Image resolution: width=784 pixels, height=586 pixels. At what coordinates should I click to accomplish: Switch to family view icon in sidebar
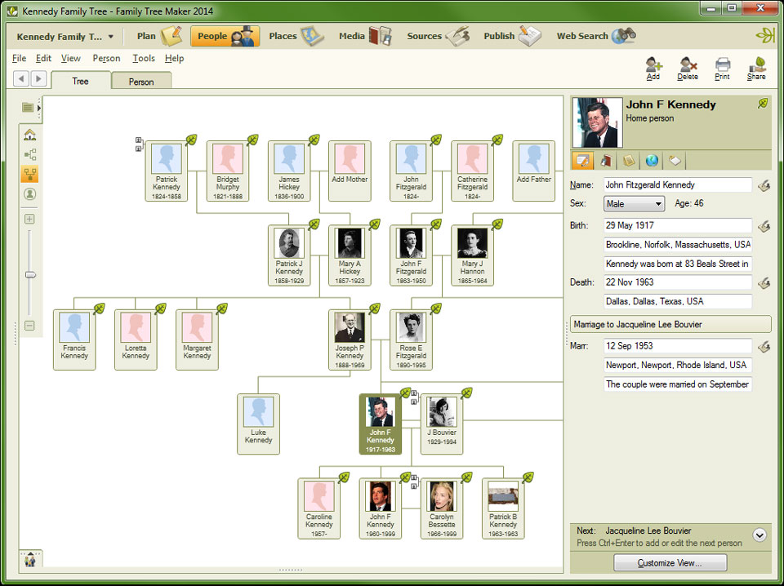pos(30,174)
